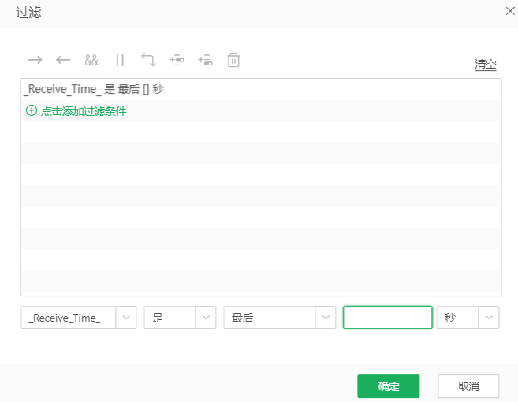Apply the || (OR) operator
This screenshot has height=402, width=518.
pyautogui.click(x=120, y=60)
